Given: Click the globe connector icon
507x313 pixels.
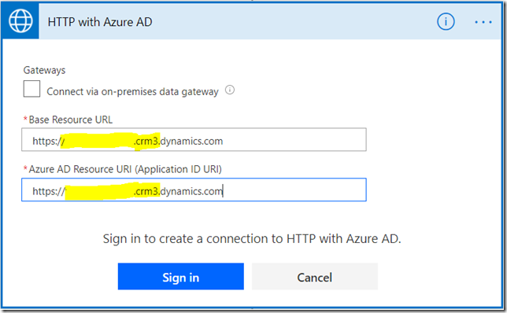Looking at the screenshot, I should [x=20, y=21].
